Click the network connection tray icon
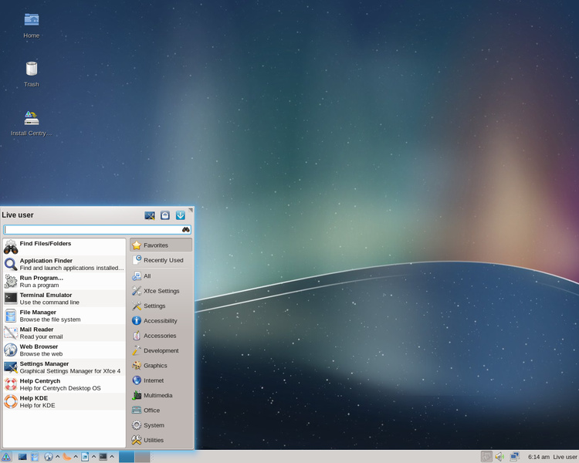This screenshot has width=579, height=463. click(x=514, y=457)
